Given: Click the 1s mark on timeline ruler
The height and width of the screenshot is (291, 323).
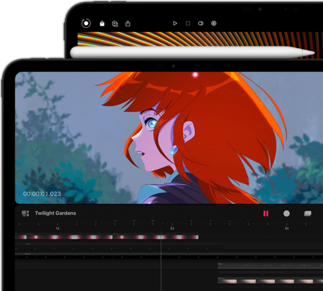Looking at the screenshot, I should point(57,228).
